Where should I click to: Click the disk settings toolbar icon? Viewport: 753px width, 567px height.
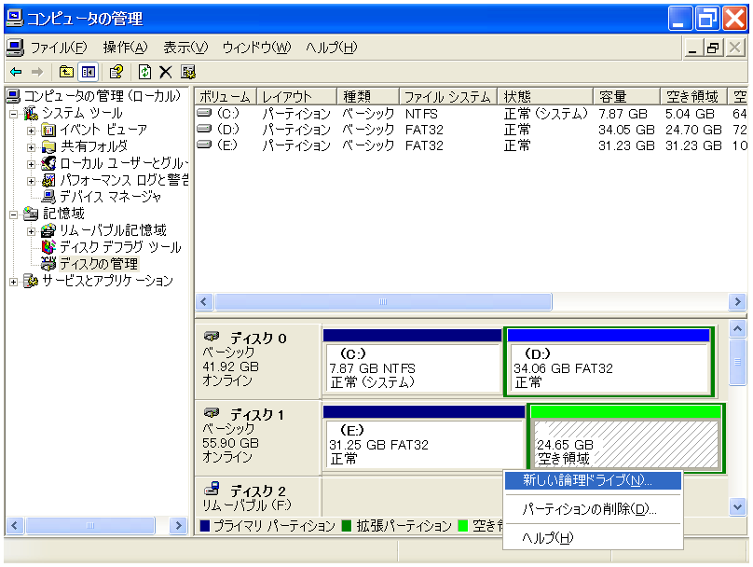pyautogui.click(x=188, y=72)
